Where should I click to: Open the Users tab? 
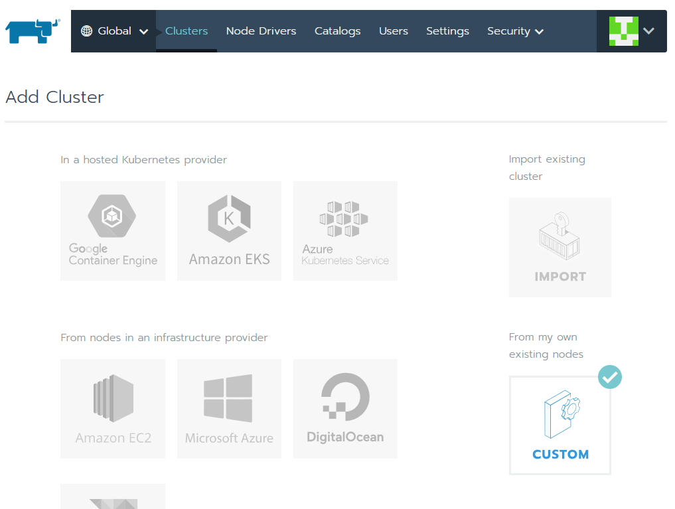point(394,31)
